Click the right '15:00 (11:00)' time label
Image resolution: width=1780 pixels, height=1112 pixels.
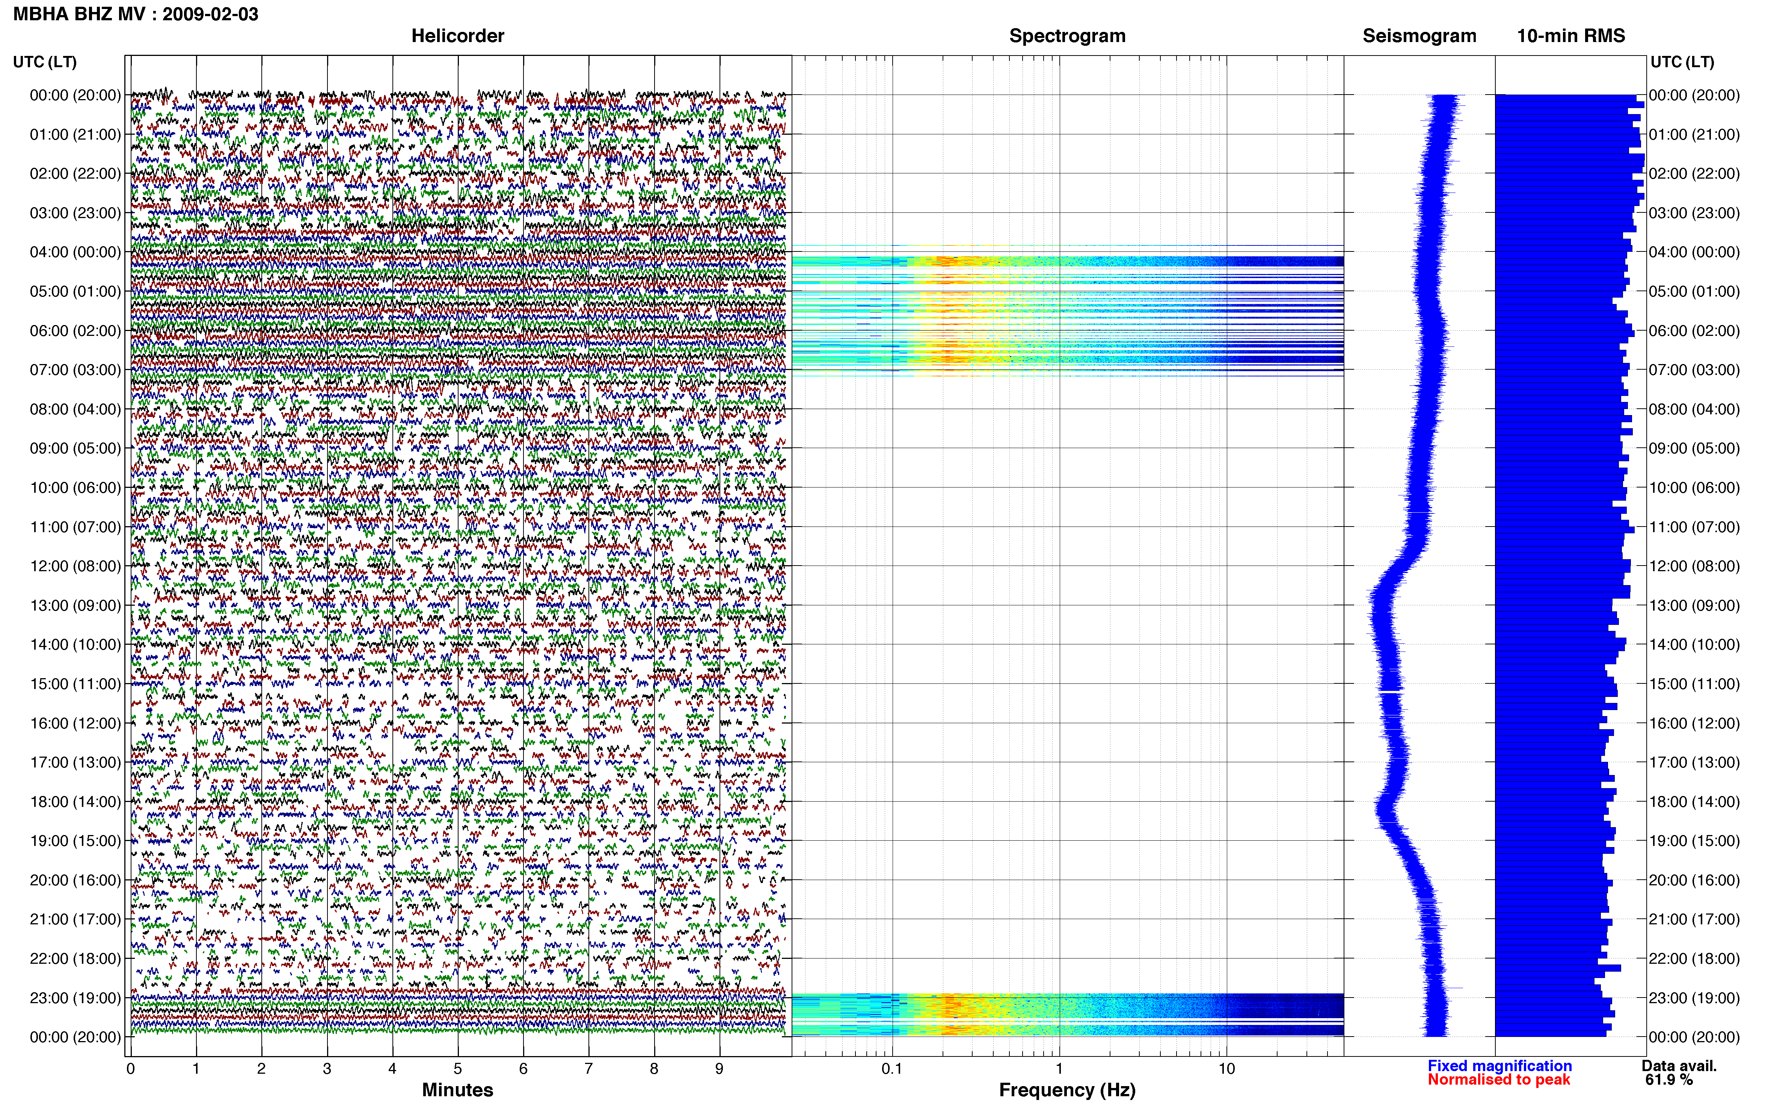pos(1694,684)
